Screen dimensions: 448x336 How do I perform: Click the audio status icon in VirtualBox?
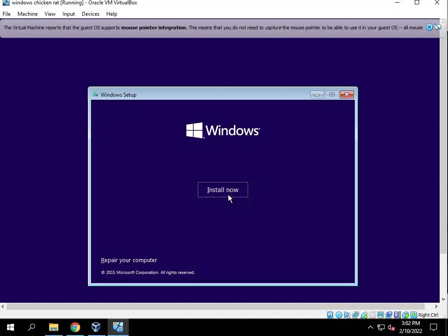(x=347, y=315)
